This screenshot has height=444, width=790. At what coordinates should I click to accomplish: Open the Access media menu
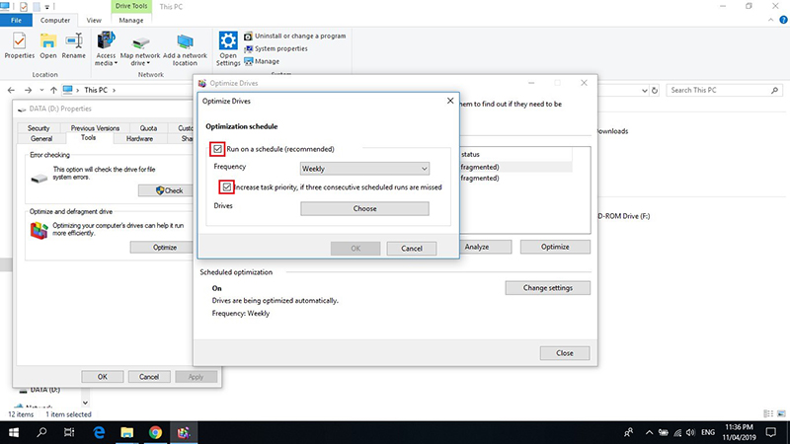[106, 48]
